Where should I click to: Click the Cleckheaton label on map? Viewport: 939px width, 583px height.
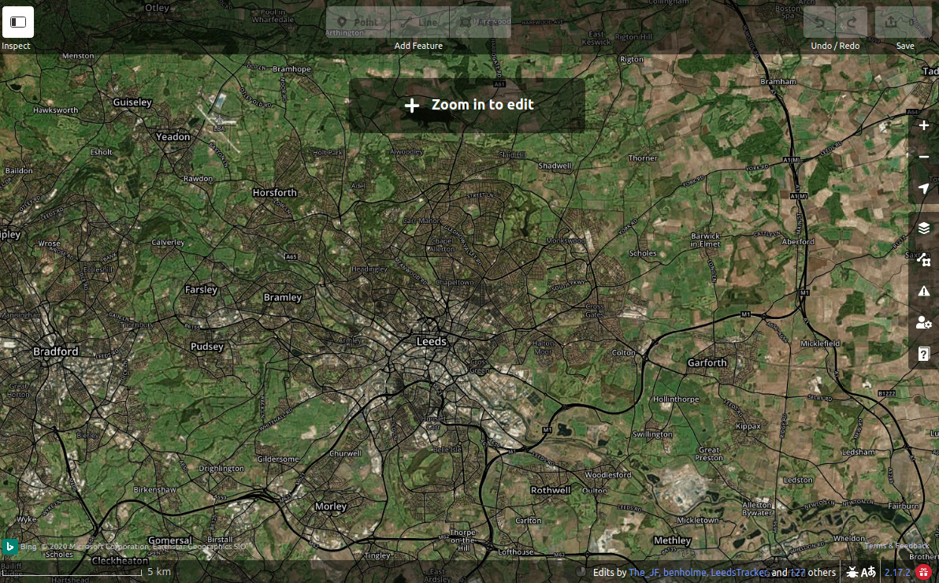click(120, 561)
